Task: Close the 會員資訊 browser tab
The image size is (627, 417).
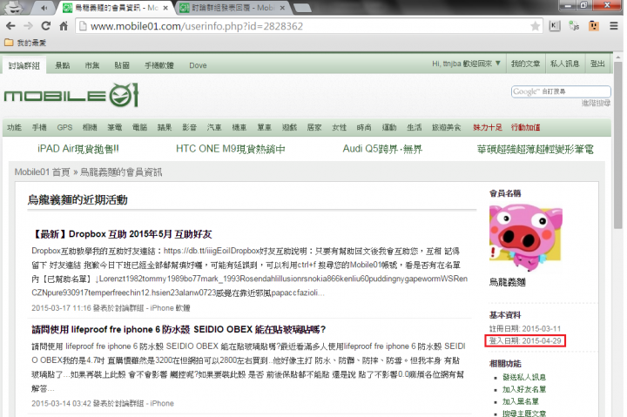Action: (x=166, y=8)
